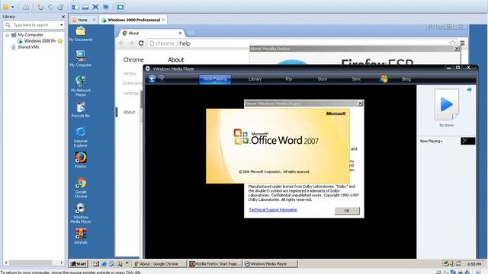Screen dimensions: 488x274
Task: Click the Chrome forward arrow
Action: click(131, 43)
